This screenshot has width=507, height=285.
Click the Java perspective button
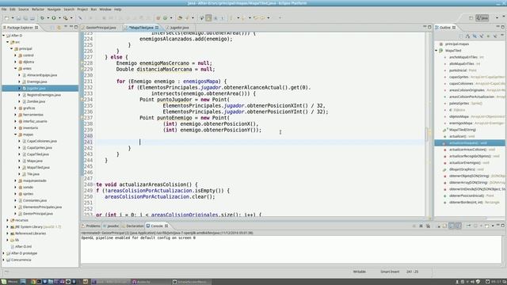[x=482, y=18]
